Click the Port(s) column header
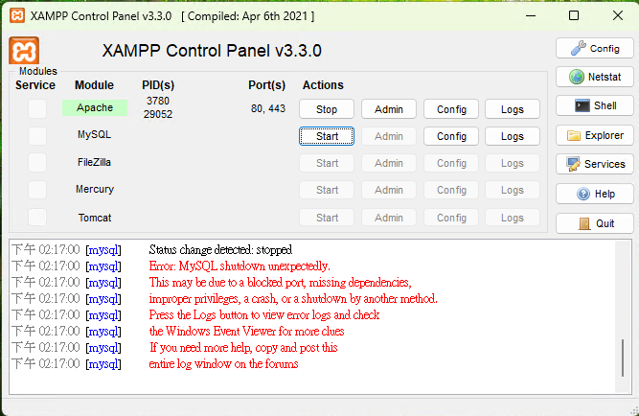The image size is (639, 416). (x=267, y=85)
